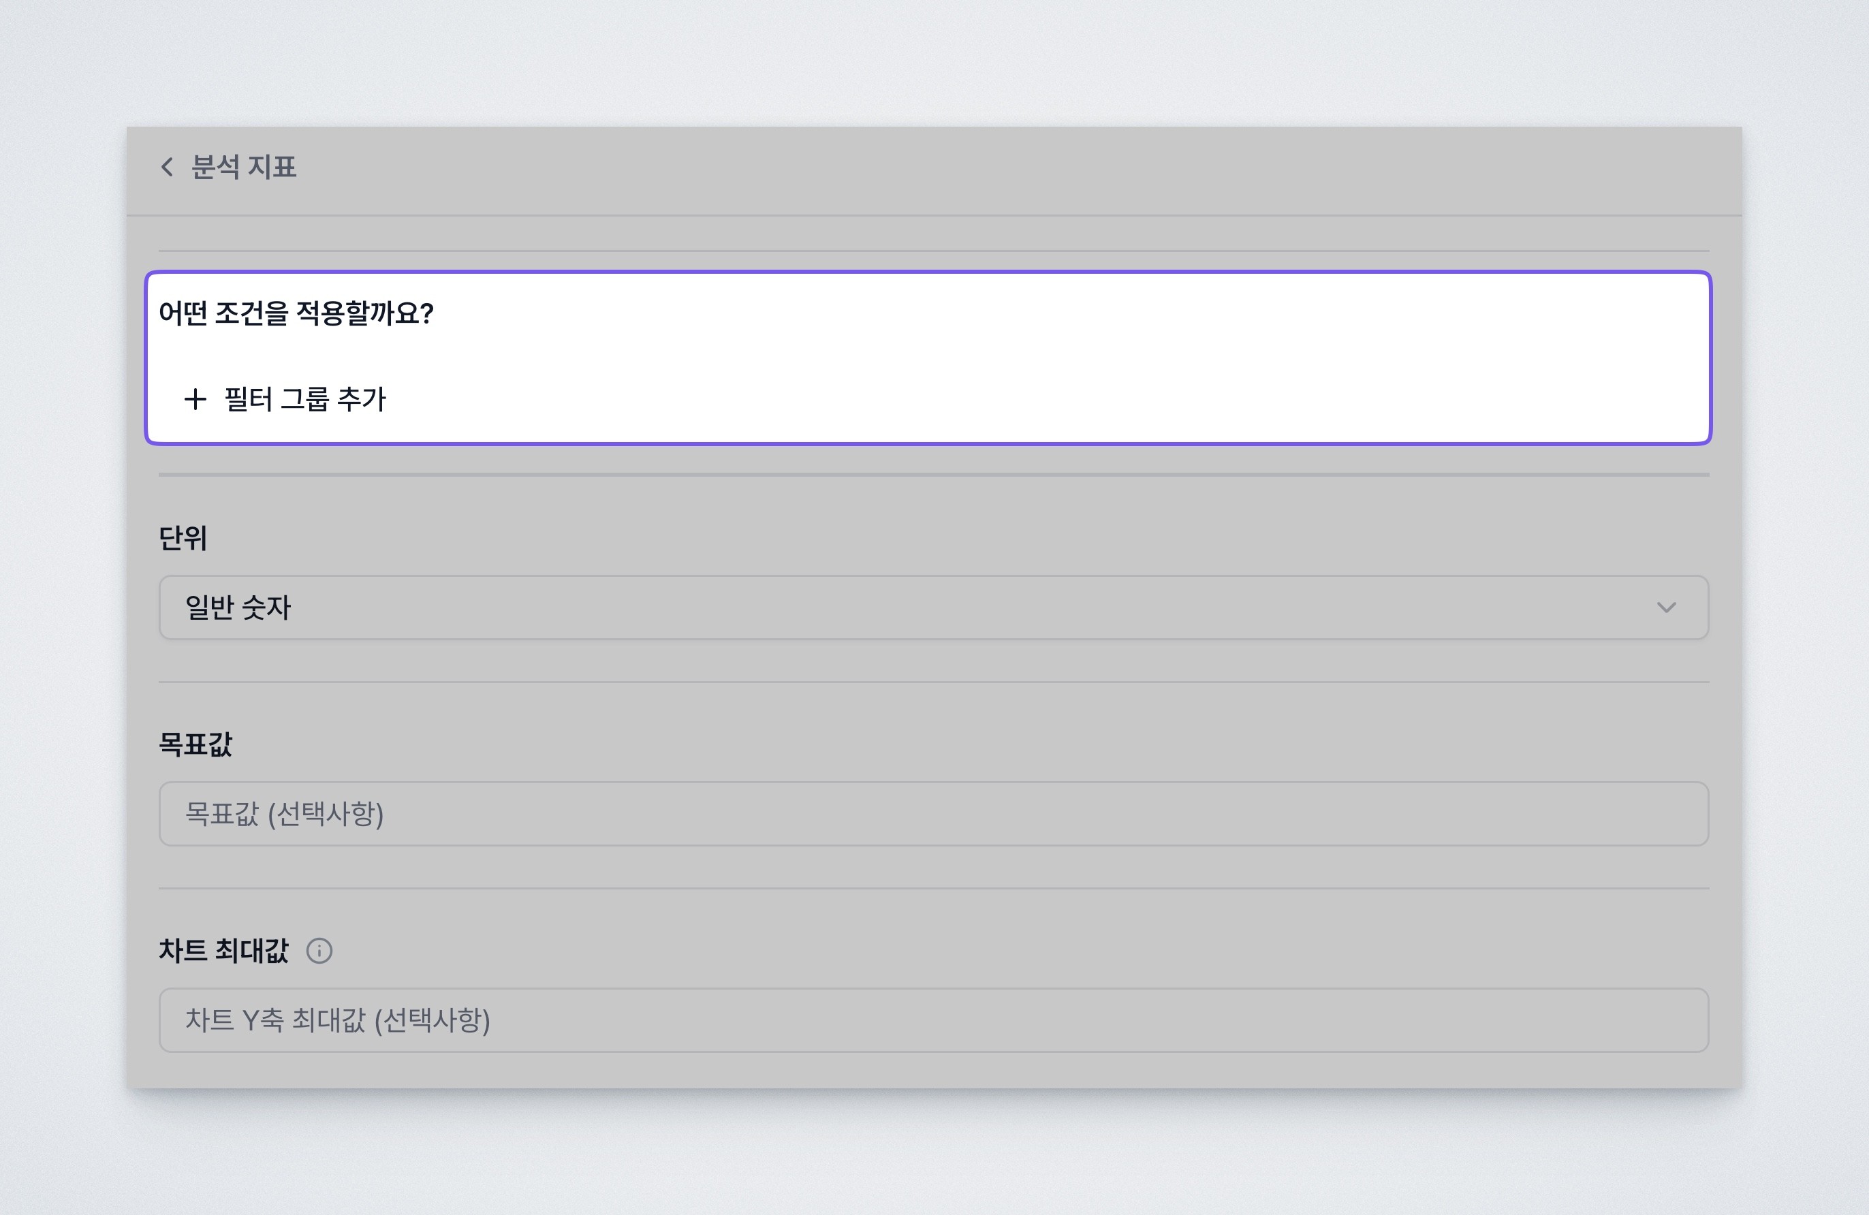Click the 필터 그룹 추가 button

[x=287, y=400]
